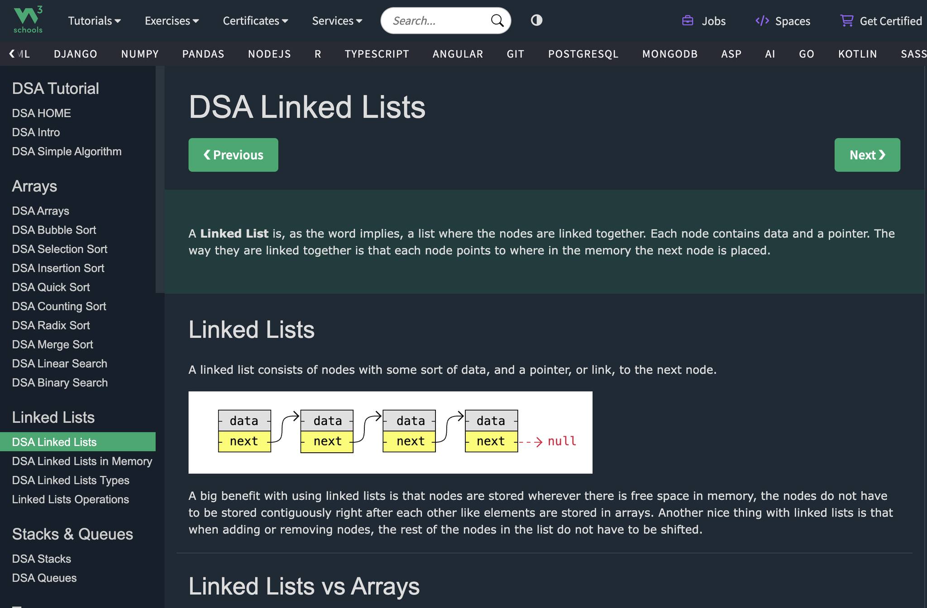Click the linked list diagram image
The height and width of the screenshot is (608, 927).
coord(390,432)
